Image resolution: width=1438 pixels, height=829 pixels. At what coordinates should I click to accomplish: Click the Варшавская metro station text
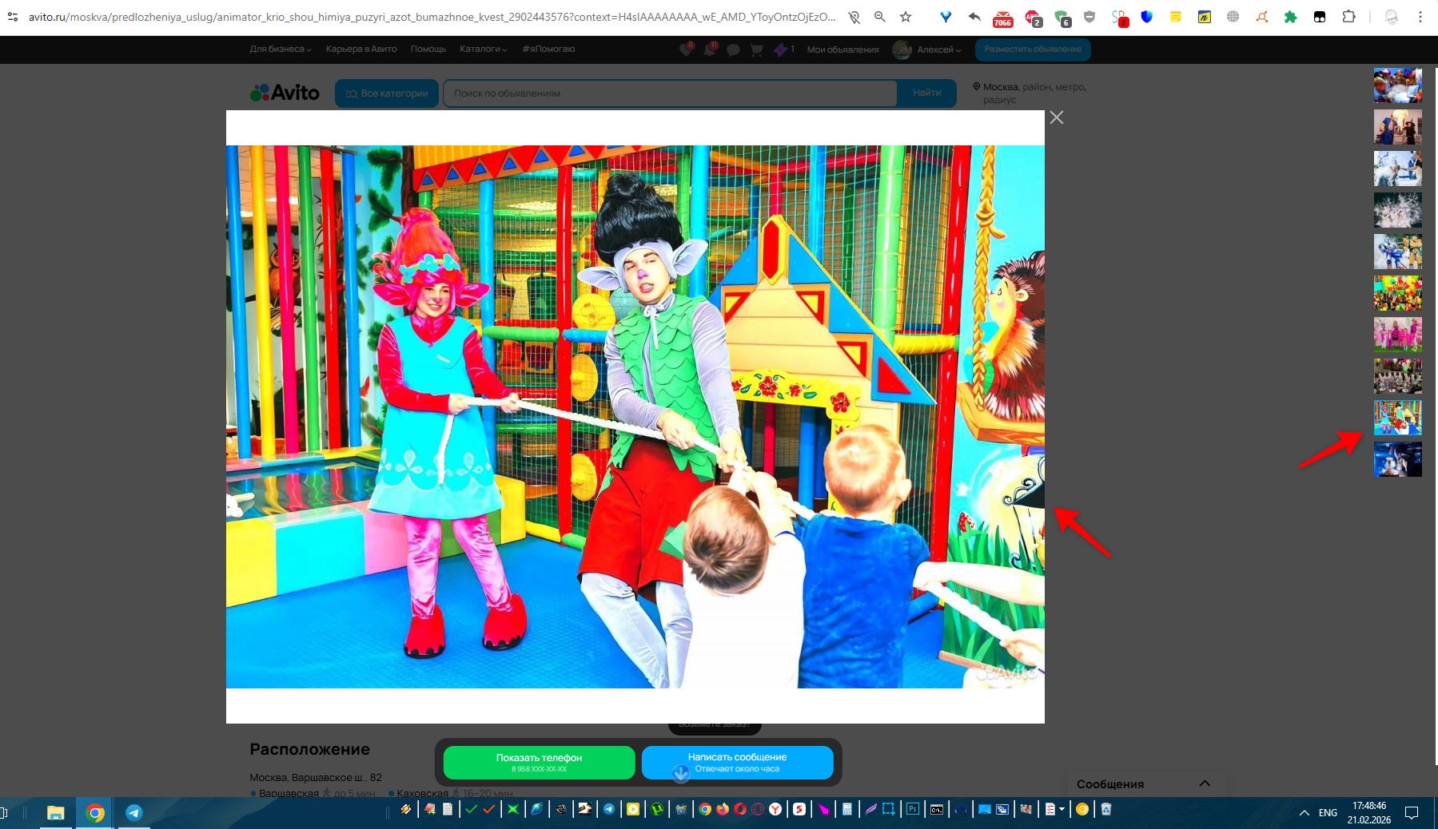[289, 793]
